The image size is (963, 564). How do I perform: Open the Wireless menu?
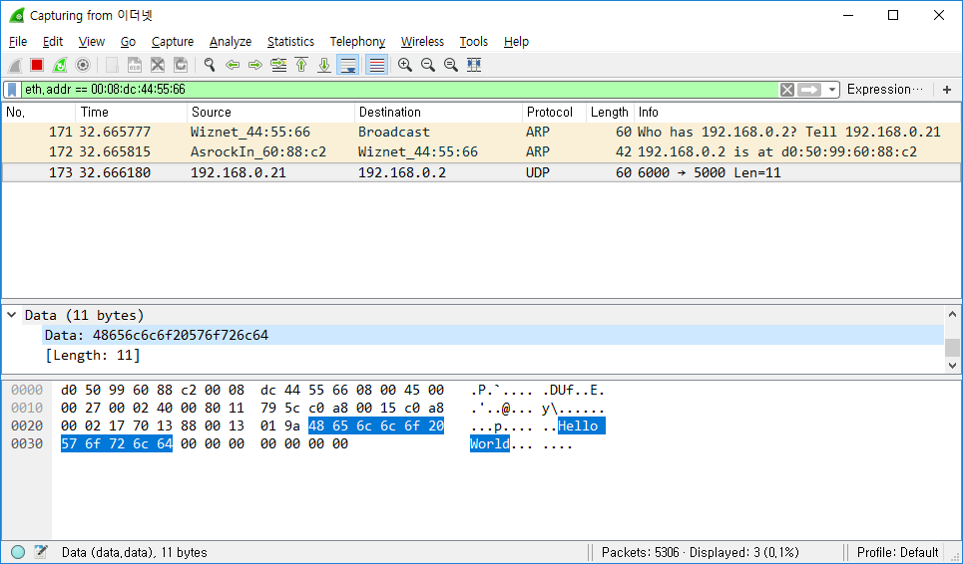tap(422, 42)
